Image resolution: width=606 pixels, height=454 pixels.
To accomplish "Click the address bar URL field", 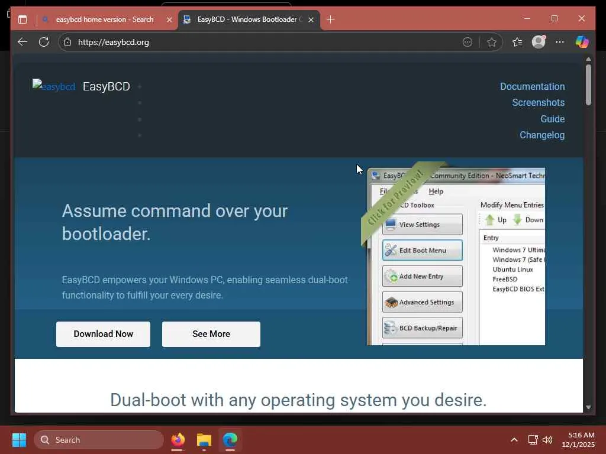I will click(267, 42).
